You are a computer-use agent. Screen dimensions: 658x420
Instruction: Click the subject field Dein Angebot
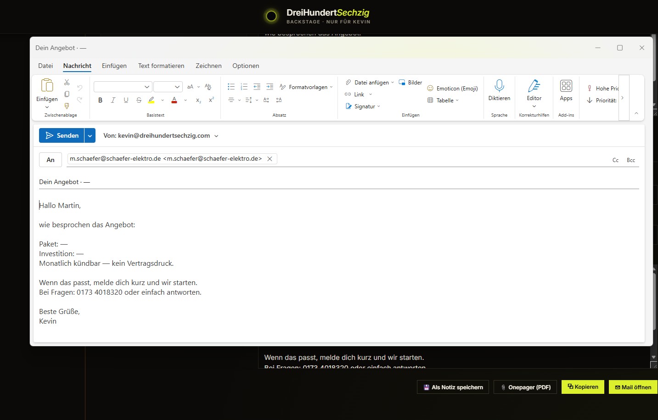pyautogui.click(x=339, y=182)
